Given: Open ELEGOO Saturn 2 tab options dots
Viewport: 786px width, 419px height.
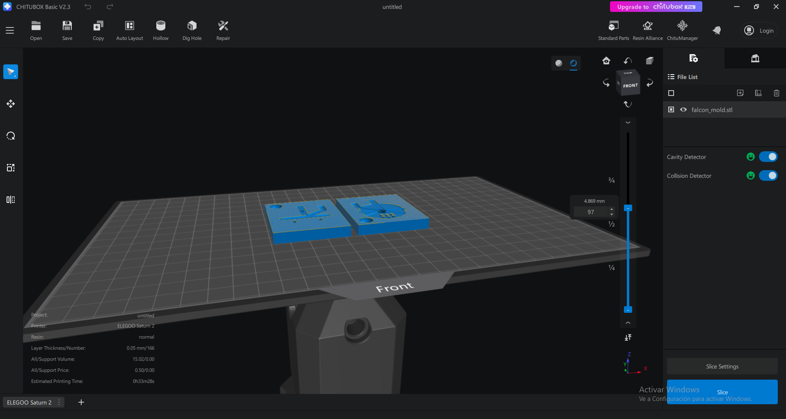Looking at the screenshot, I should [x=59, y=402].
